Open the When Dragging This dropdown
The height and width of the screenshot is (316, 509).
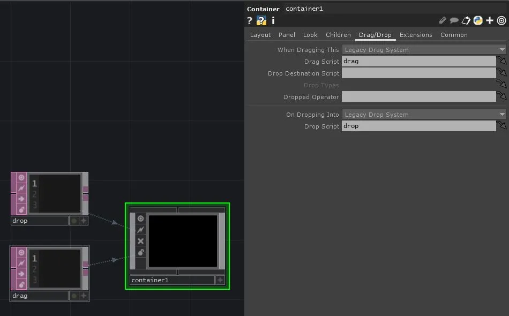point(424,50)
